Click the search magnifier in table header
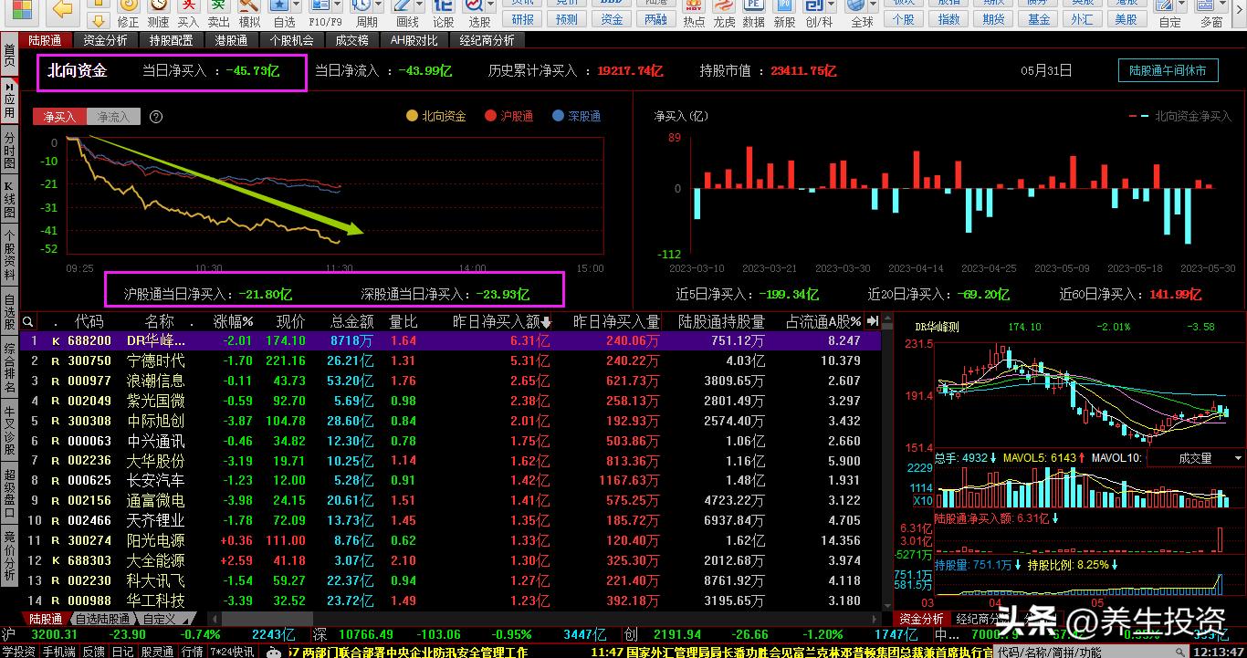Screen dimensions: 1247x658 pyautogui.click(x=28, y=322)
